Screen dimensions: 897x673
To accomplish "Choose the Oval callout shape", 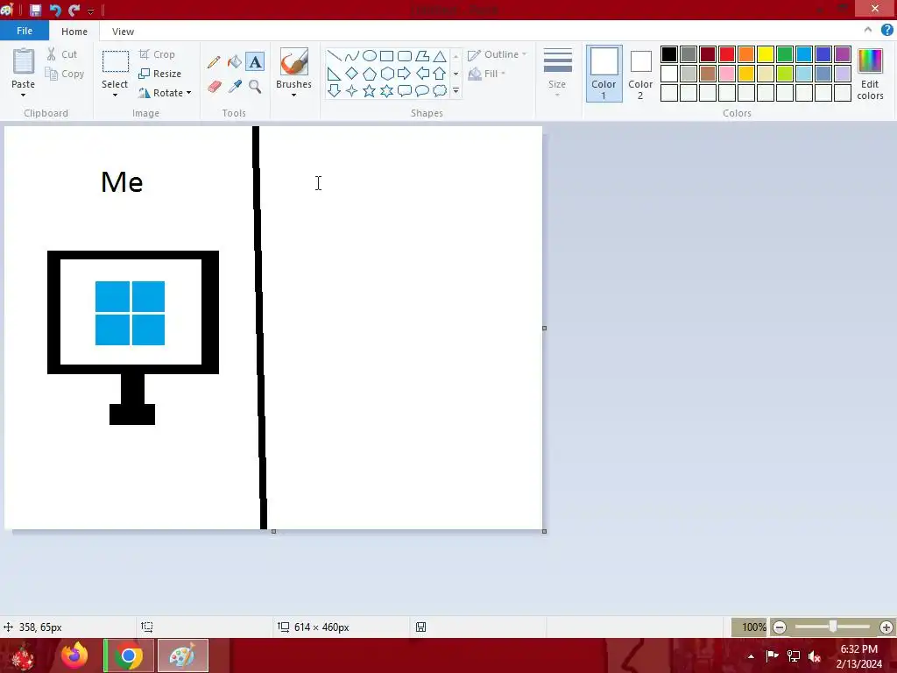I will click(x=422, y=90).
